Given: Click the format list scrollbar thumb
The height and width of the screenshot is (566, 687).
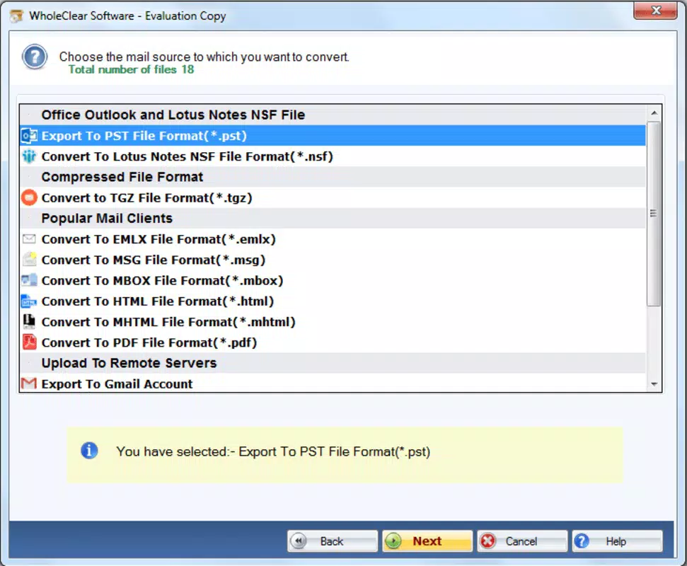Looking at the screenshot, I should pos(654,214).
